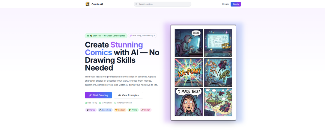
Task: Click the eye icon on View Examples
Action: pyautogui.click(x=119, y=95)
